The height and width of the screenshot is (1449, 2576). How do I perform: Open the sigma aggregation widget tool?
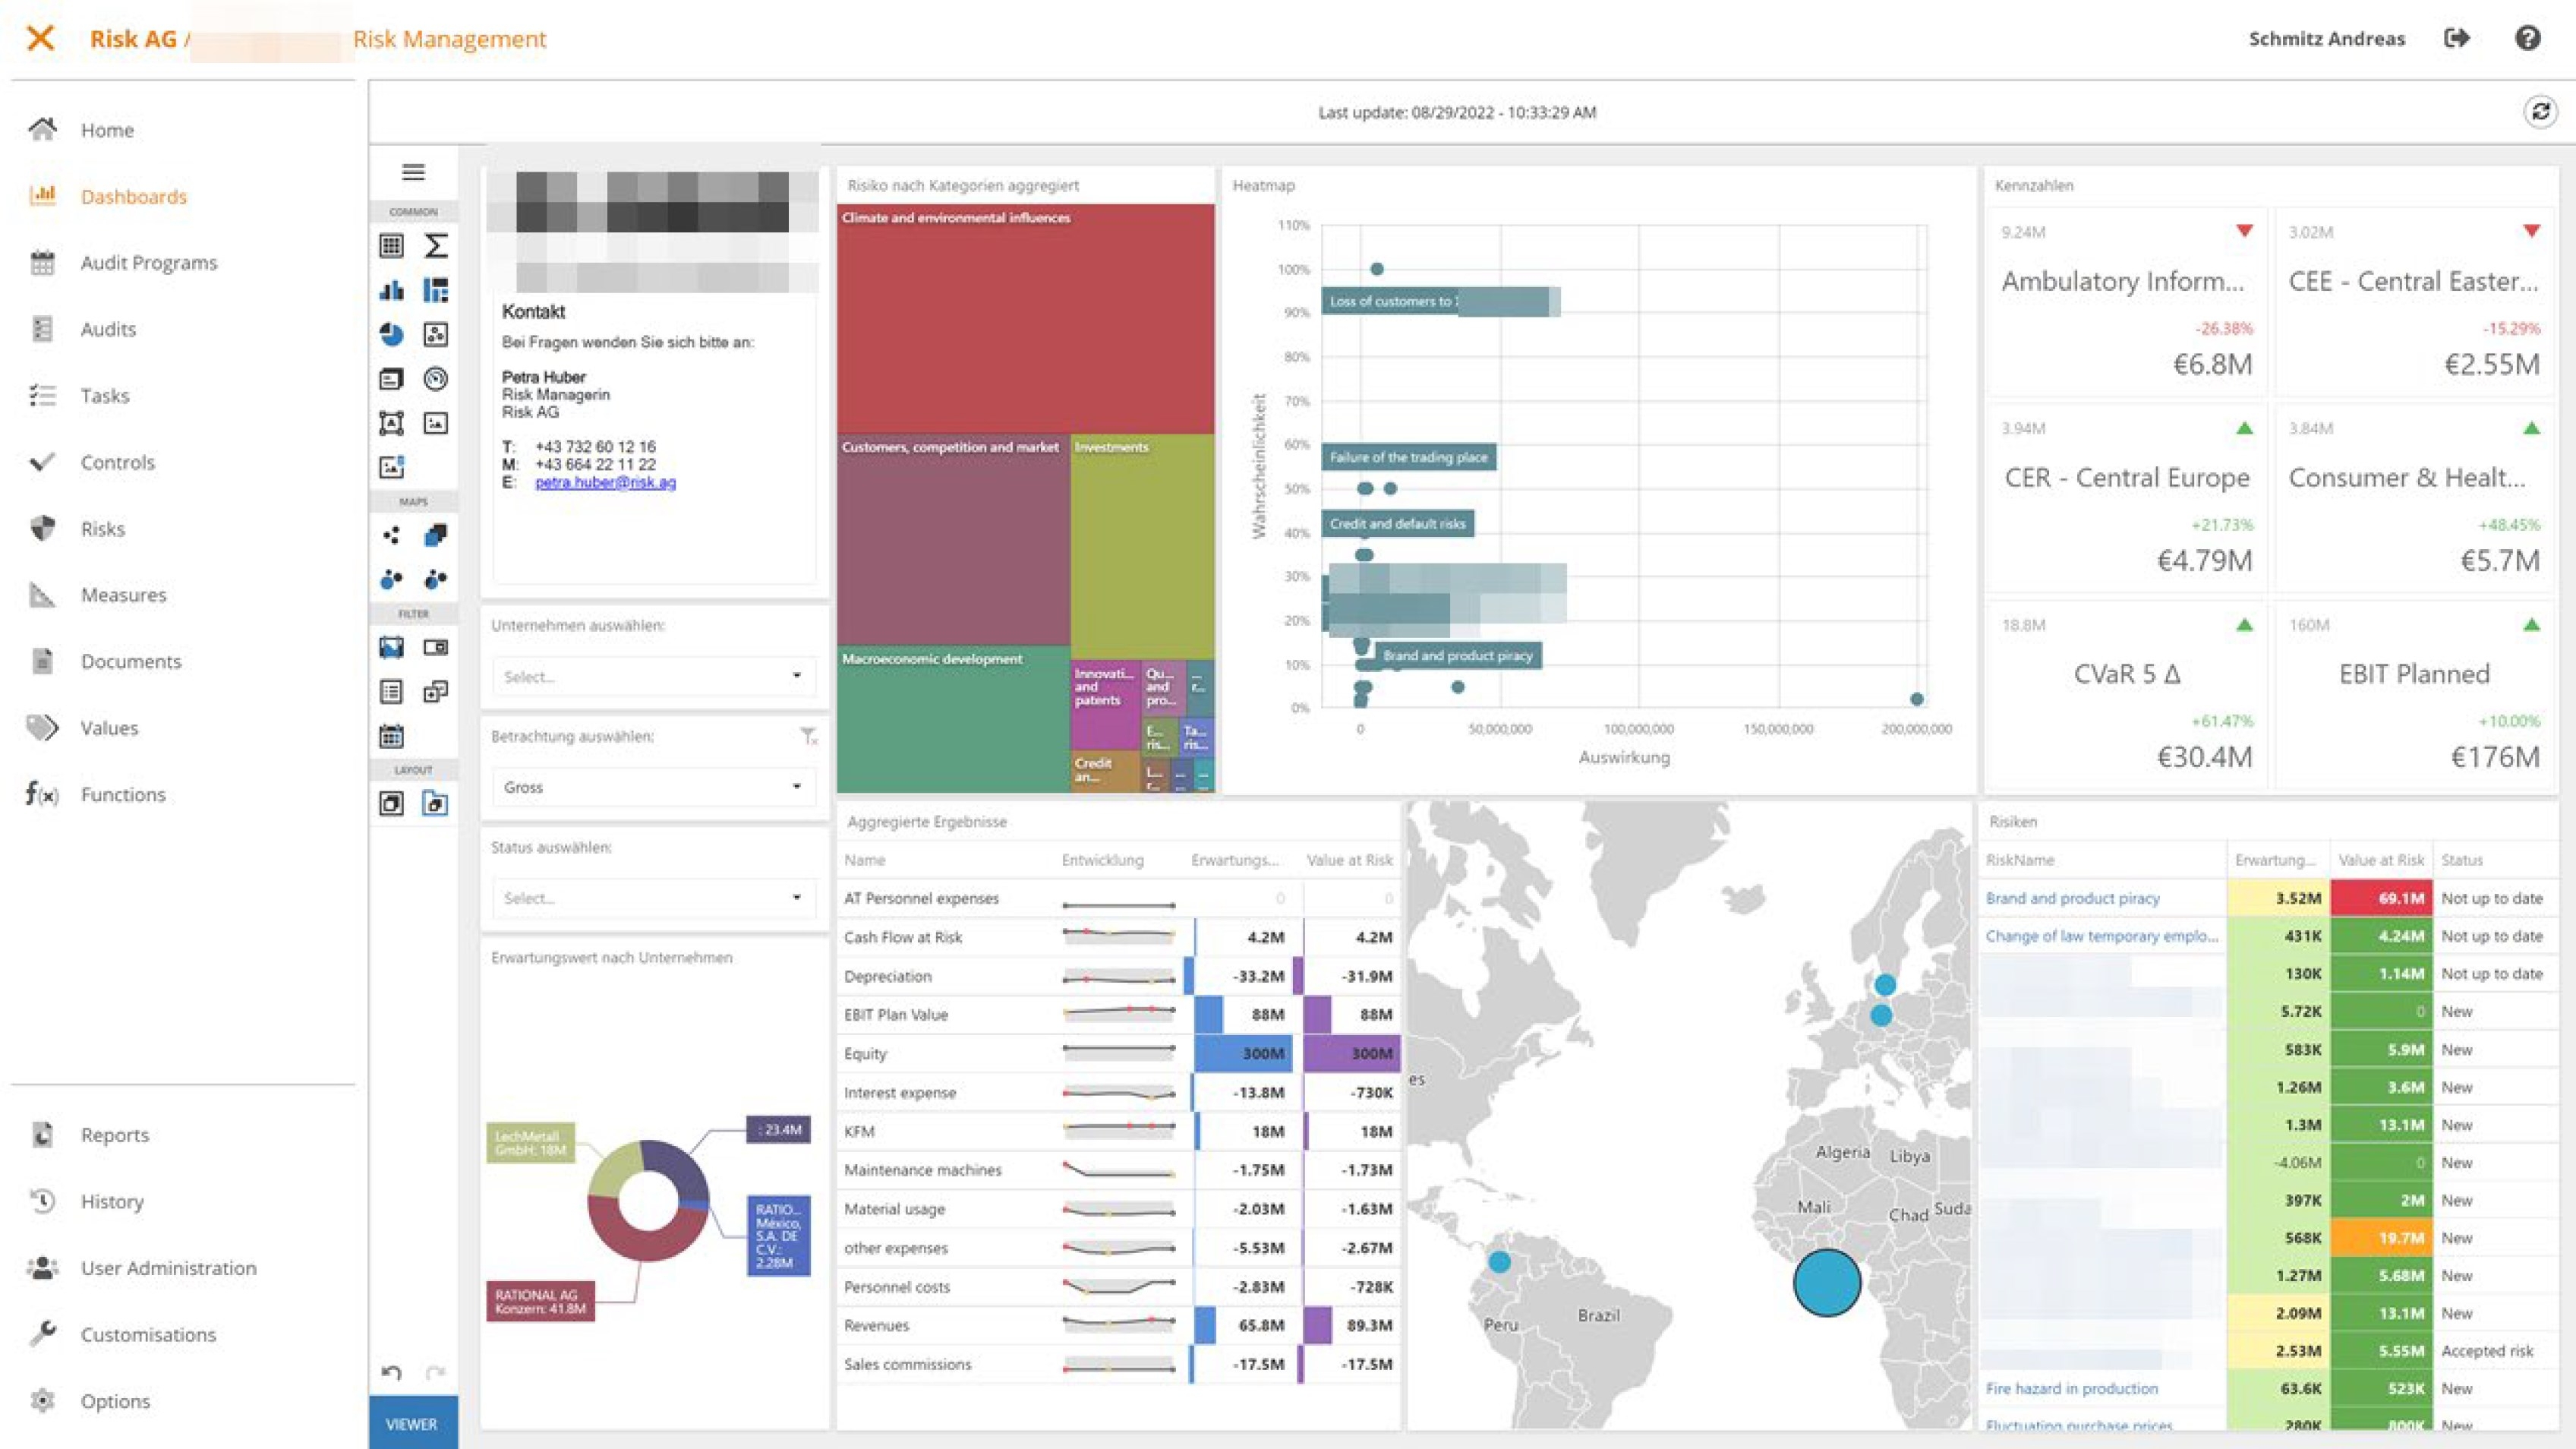[435, 245]
